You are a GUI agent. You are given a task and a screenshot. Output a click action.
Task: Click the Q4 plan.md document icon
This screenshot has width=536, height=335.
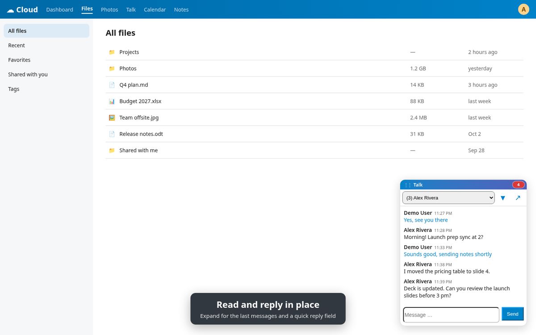tap(112, 85)
